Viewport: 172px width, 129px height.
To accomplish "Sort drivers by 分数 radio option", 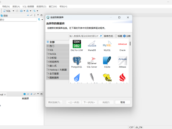I will click(127, 36).
